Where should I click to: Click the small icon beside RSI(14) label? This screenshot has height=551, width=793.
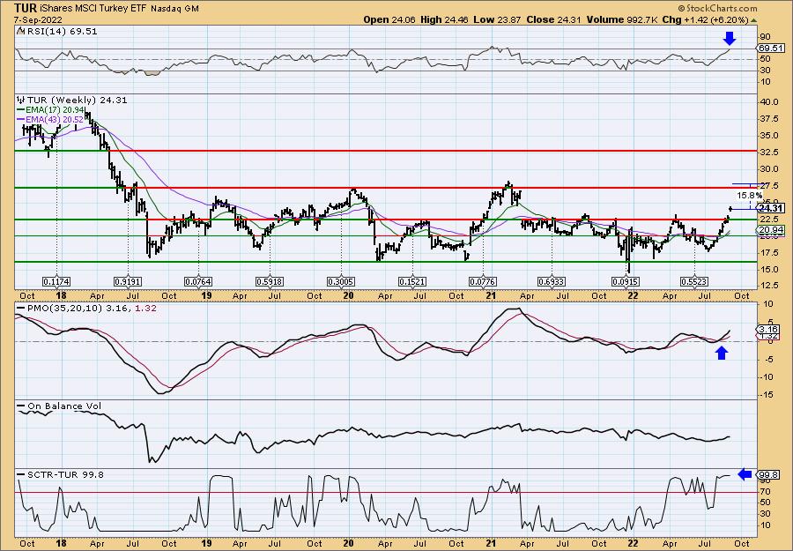(20, 31)
